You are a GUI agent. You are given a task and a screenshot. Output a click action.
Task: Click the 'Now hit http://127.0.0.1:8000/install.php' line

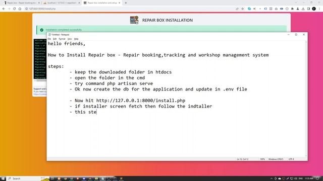point(127,101)
